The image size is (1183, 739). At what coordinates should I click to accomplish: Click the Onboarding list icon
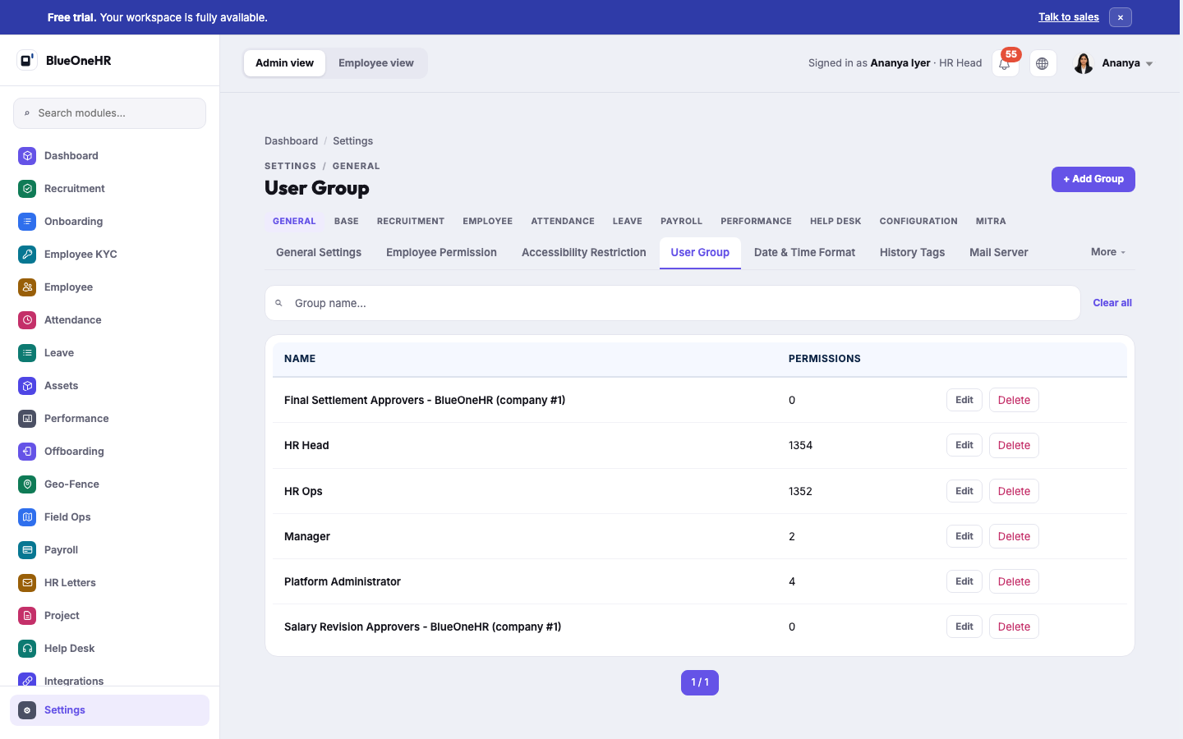[27, 222]
